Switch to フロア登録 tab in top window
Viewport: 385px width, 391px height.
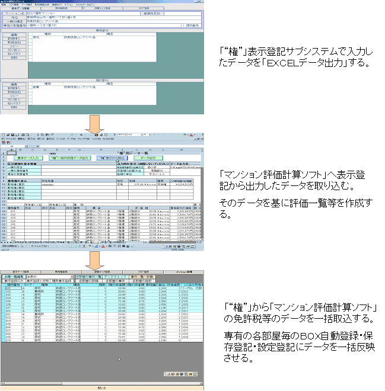click(144, 8)
